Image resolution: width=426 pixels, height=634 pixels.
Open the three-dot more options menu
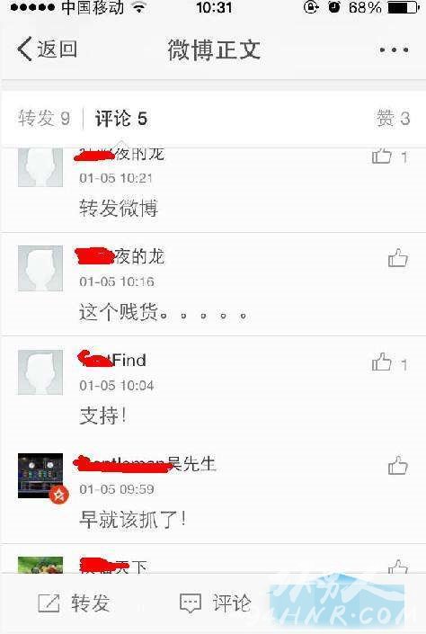pos(394,49)
